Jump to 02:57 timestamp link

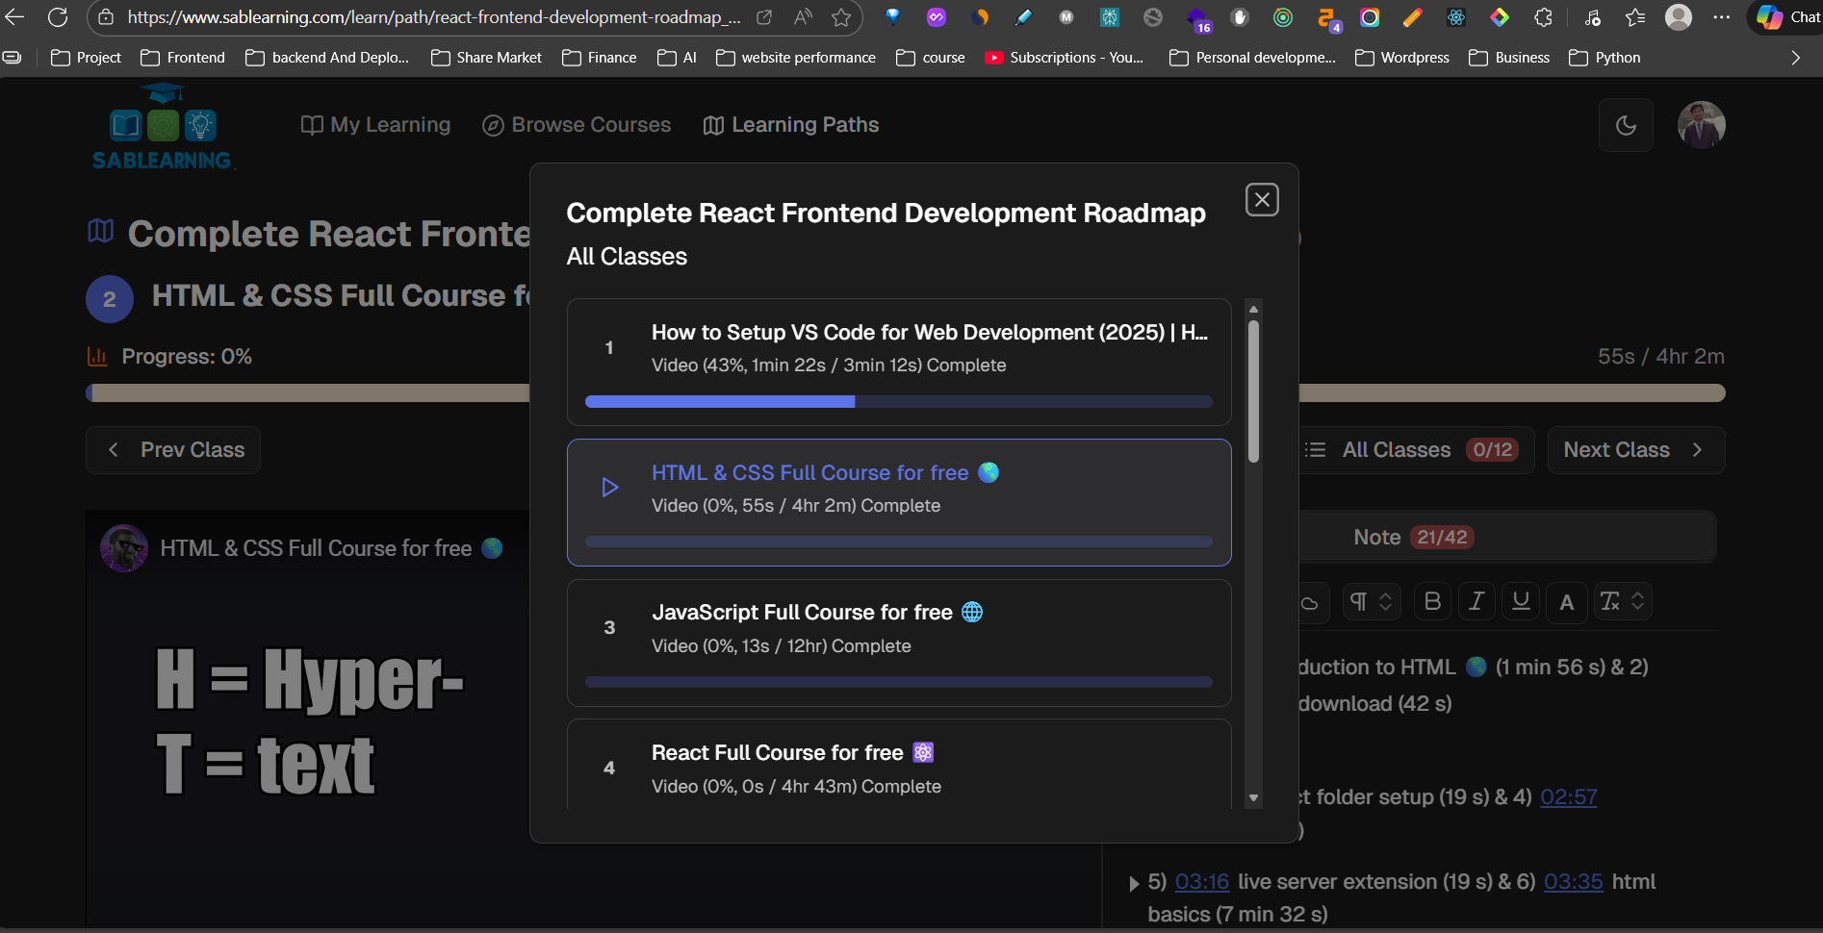pos(1568,796)
